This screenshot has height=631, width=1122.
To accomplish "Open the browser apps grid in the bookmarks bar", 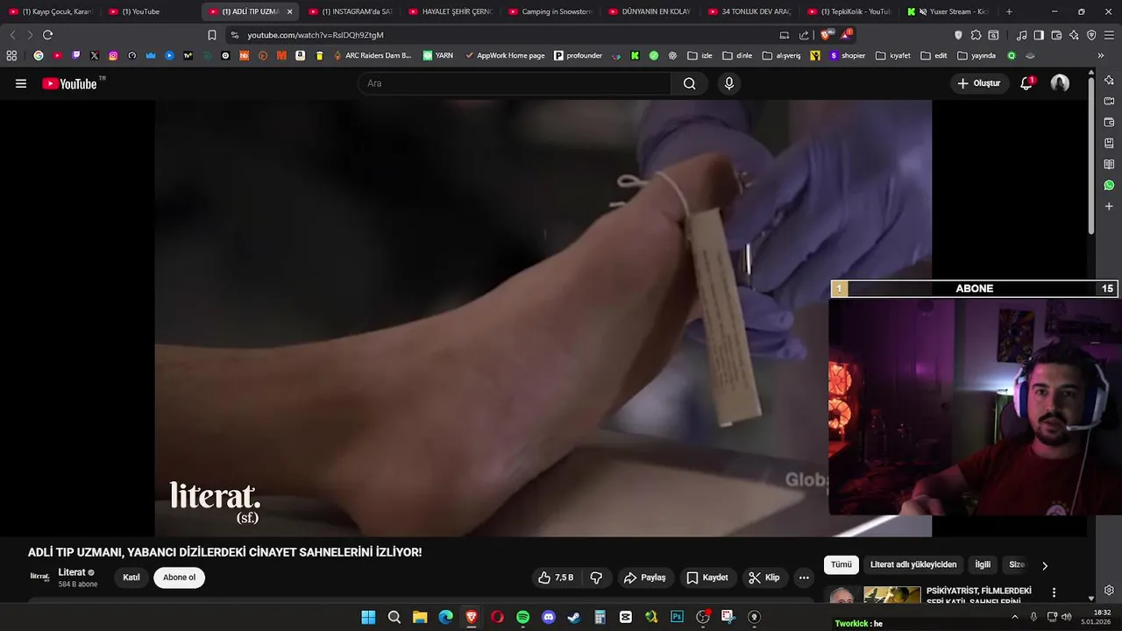I will [11, 55].
